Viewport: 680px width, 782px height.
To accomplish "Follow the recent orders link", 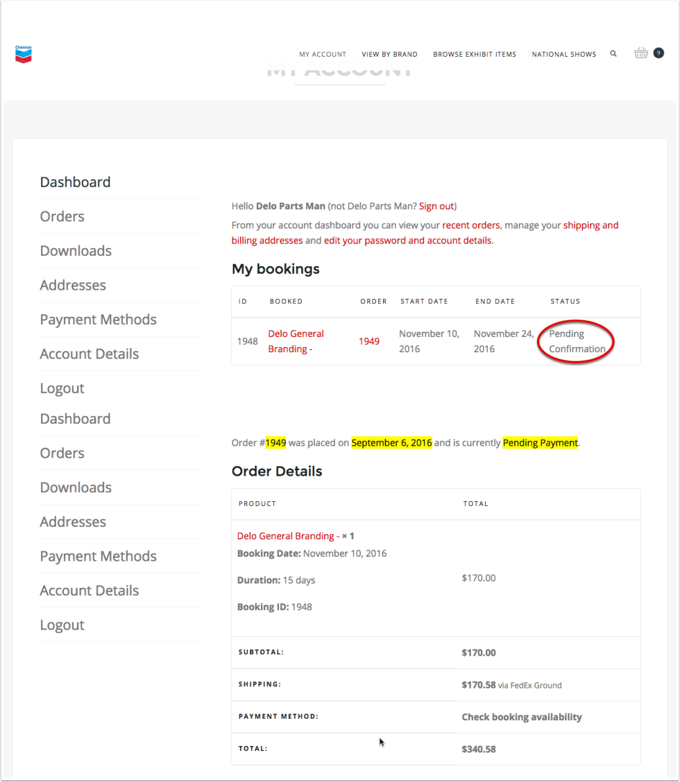I will click(x=471, y=225).
